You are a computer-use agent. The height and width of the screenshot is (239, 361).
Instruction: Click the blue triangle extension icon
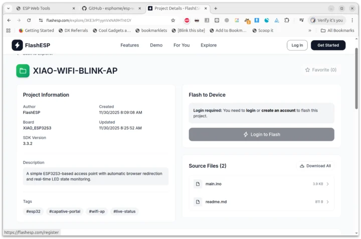(276, 20)
